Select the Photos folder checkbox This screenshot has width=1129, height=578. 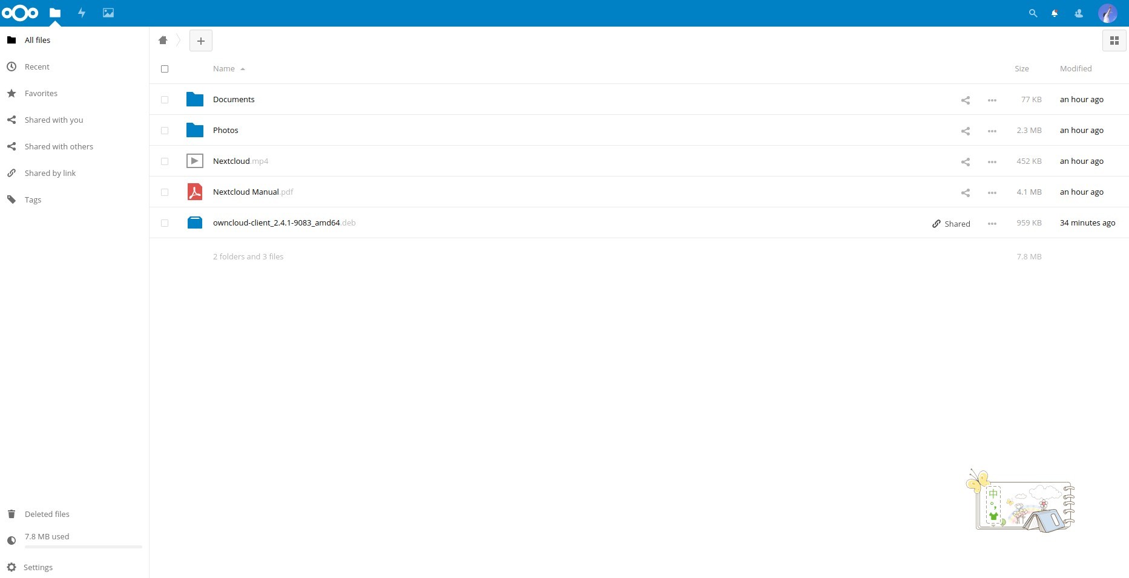165,131
